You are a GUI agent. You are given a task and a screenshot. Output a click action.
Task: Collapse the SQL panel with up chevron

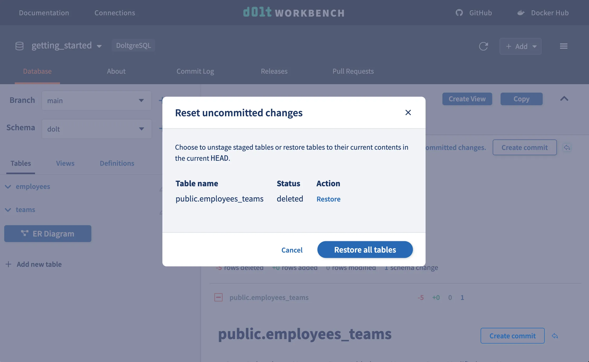(564, 99)
